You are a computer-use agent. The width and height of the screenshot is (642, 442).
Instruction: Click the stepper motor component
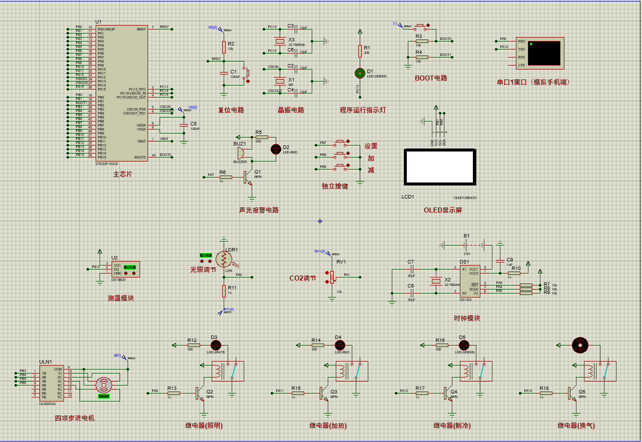(104, 384)
